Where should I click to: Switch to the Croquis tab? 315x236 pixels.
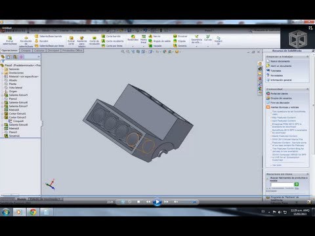pos(26,50)
